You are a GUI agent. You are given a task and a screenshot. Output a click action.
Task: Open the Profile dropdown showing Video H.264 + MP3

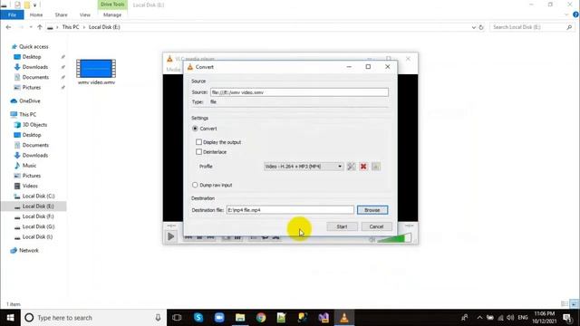point(304,167)
